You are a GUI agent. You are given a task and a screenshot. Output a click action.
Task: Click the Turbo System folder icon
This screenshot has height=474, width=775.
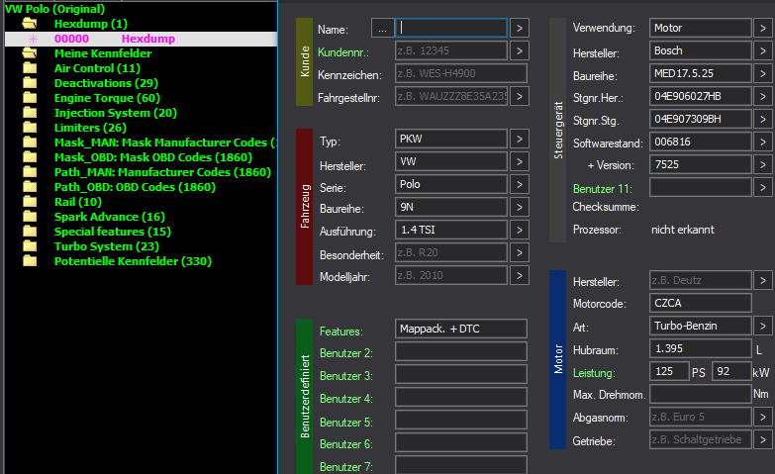(30, 245)
